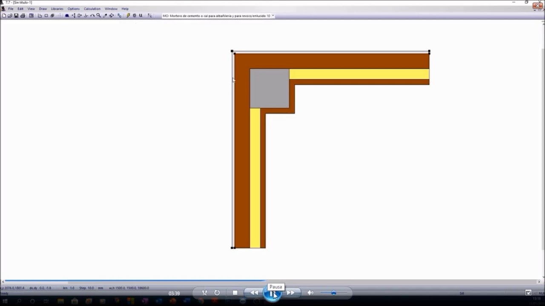Click the full screen view icon

tap(528, 293)
